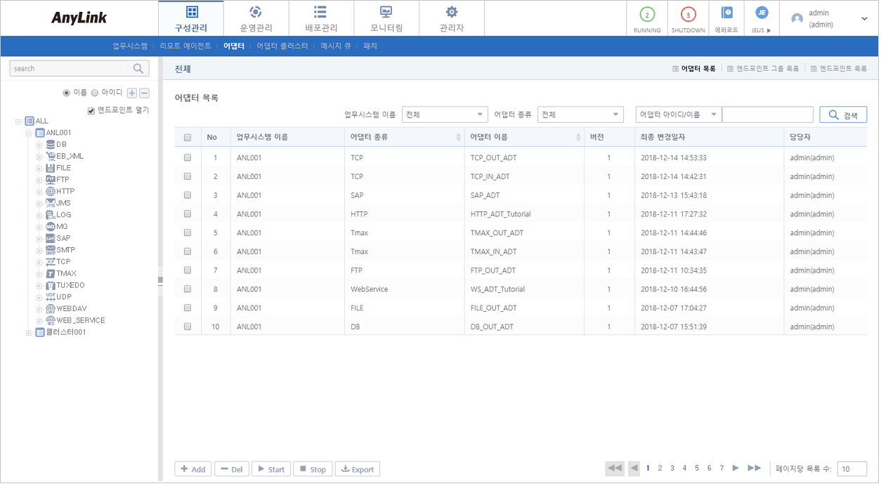Select the 메시지 큐 menu item
The height and width of the screenshot is (486, 881).
pos(336,46)
